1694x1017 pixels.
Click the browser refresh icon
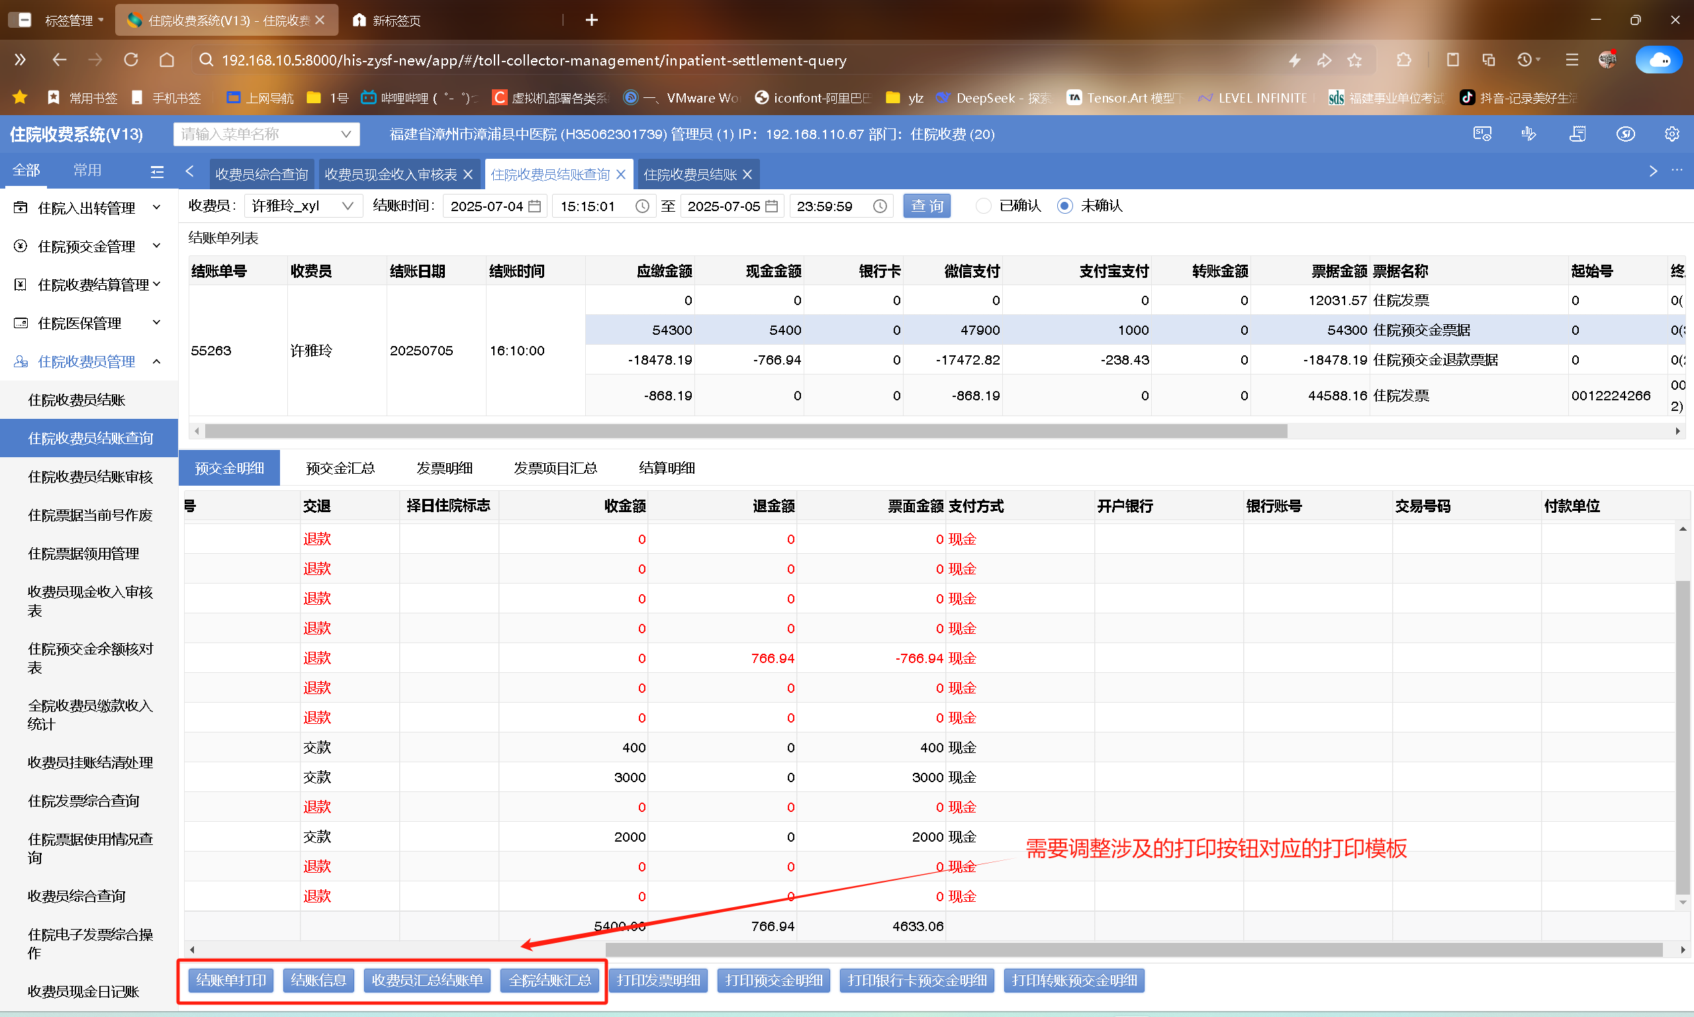tap(131, 60)
